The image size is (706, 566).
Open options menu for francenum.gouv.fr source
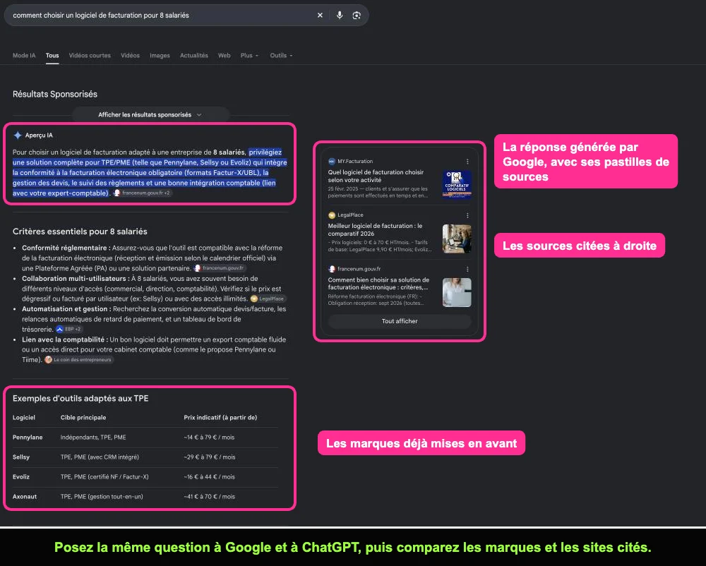coord(467,269)
